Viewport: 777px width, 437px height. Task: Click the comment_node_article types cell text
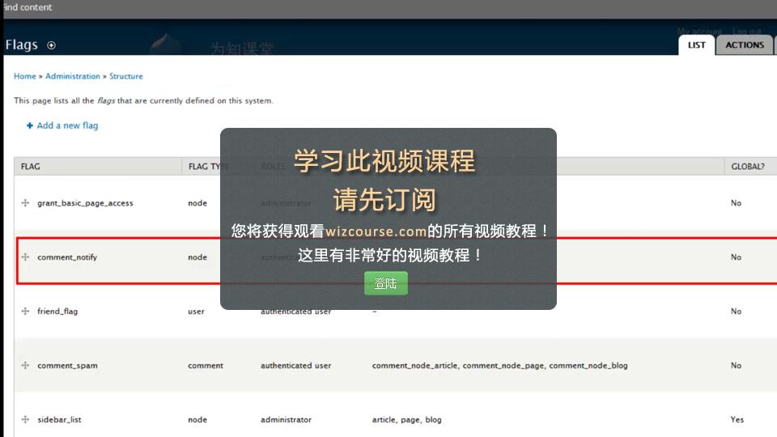tap(500, 366)
